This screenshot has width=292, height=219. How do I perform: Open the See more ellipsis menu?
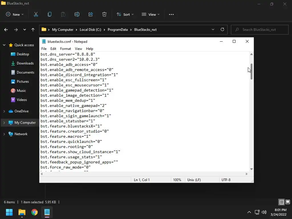coord(171,14)
